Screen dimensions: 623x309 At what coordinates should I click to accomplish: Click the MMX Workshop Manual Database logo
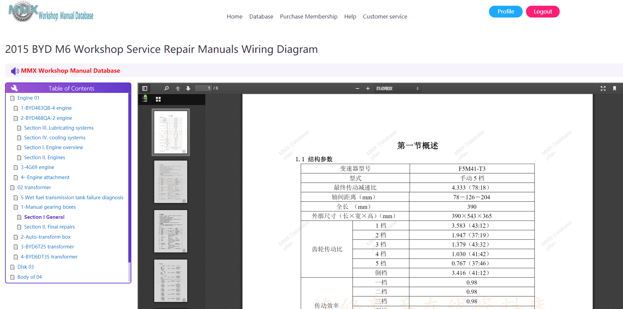(x=51, y=12)
